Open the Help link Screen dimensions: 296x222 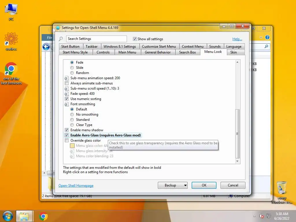(x=237, y=39)
